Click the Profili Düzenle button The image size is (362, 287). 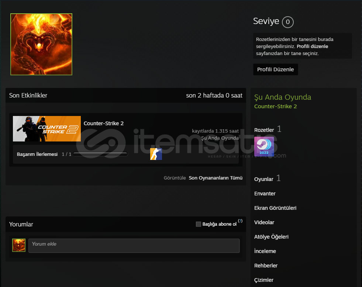[x=275, y=69]
